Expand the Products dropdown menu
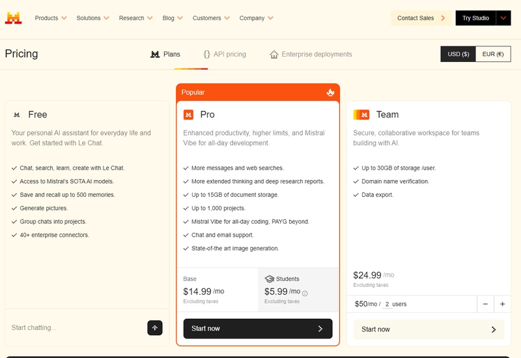 click(x=51, y=18)
